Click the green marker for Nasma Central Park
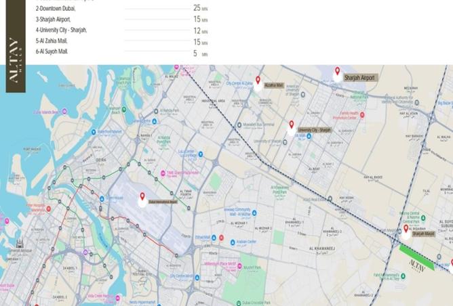This screenshot has width=453, height=306. click(423, 218)
